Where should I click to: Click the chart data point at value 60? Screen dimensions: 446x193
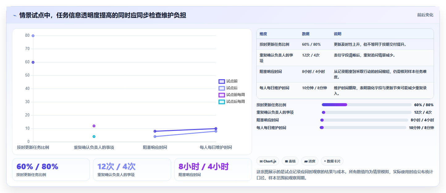point(33,62)
